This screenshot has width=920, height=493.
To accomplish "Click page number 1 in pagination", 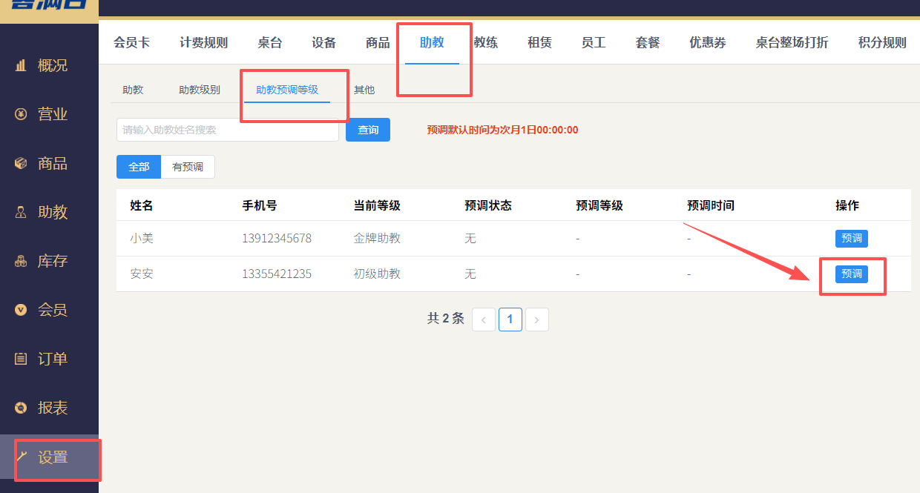I will tap(510, 319).
